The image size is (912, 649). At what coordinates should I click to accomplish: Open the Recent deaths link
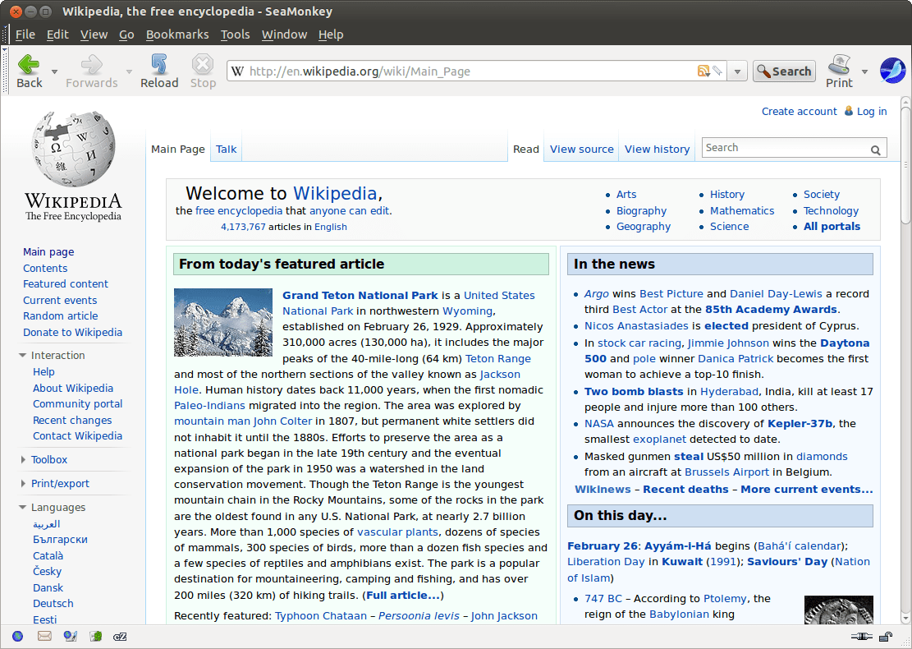click(685, 490)
